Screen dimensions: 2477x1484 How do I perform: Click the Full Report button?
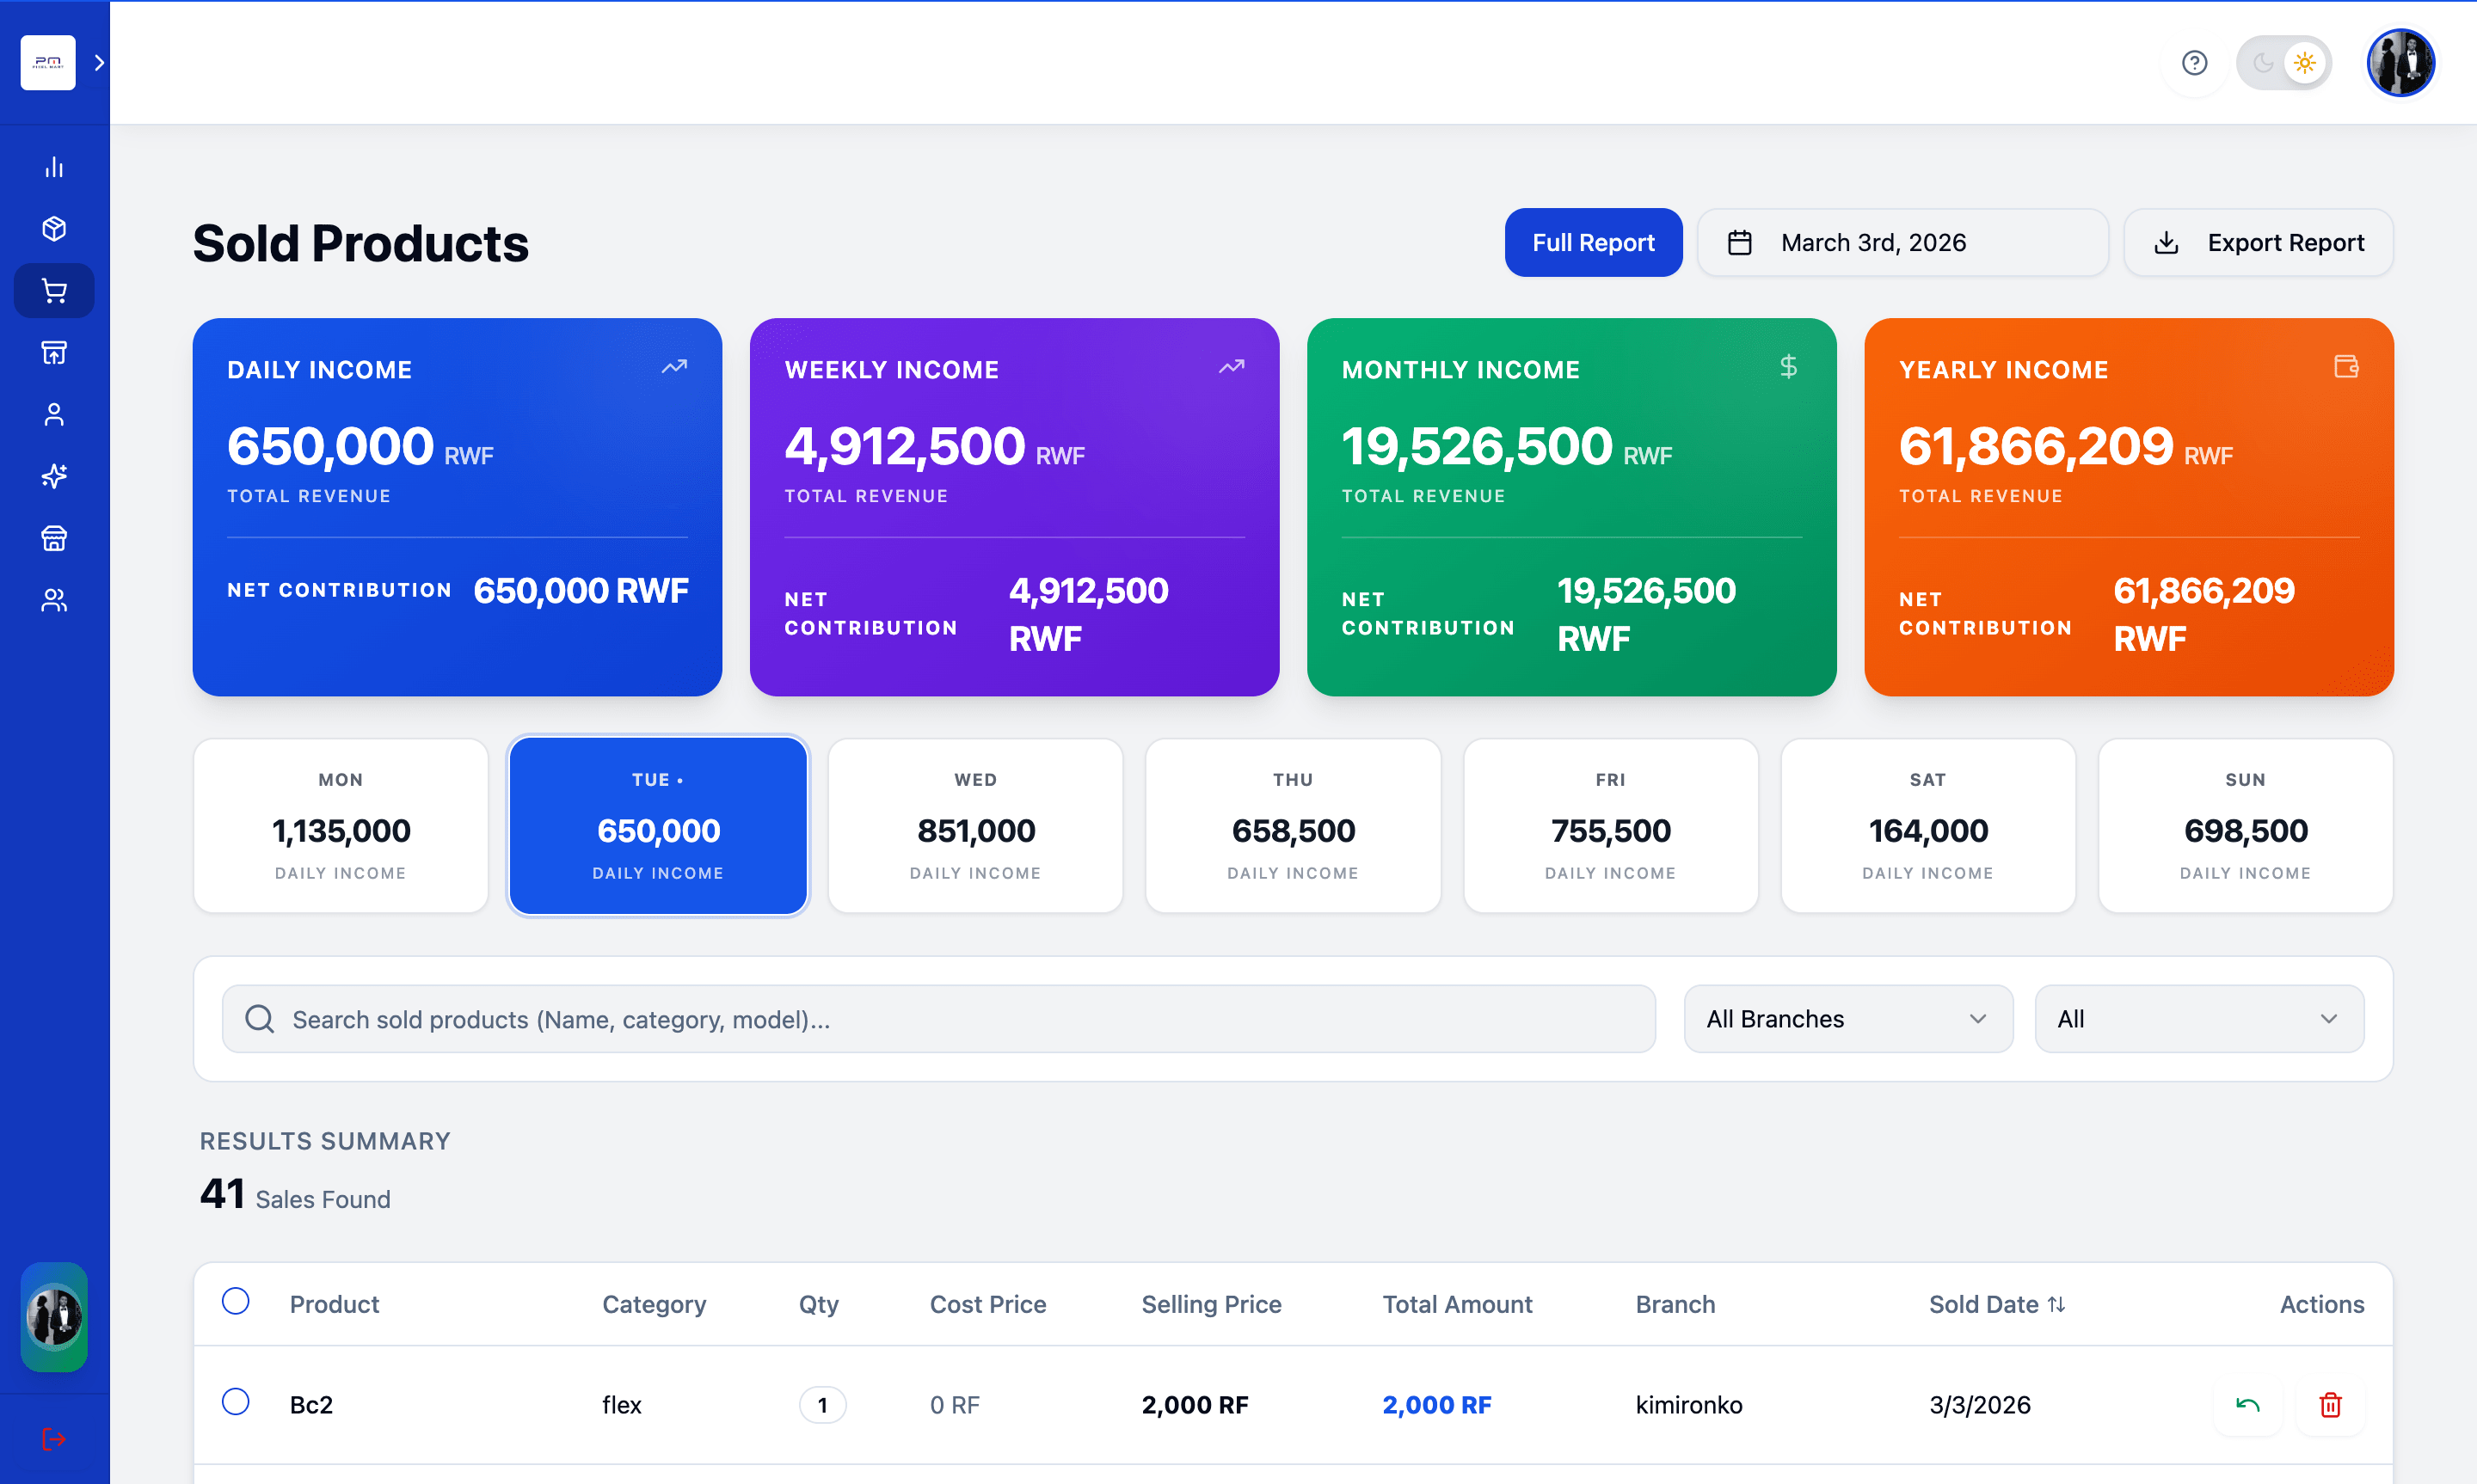(x=1593, y=242)
